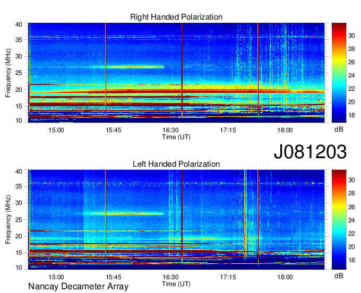Screen dimensions: 361x293
Task: Click the 18:00 tick of left-handed plot
Action: [285, 277]
